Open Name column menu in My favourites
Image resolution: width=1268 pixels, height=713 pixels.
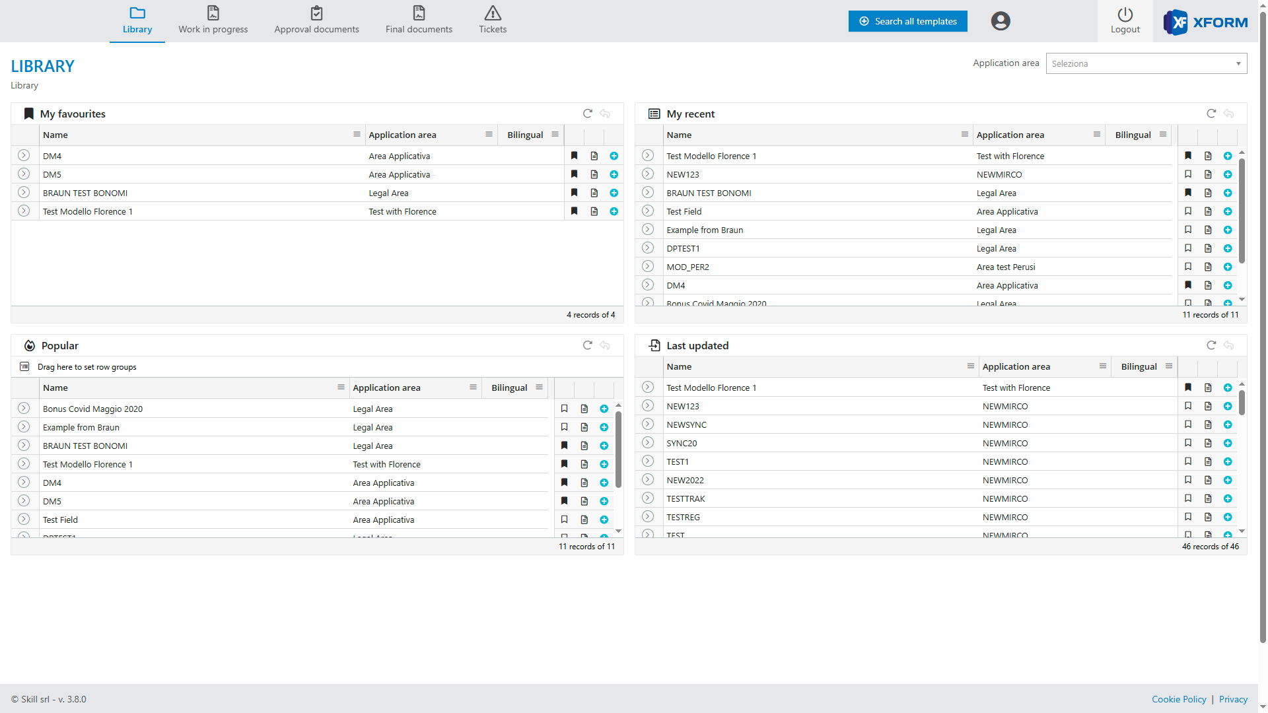click(x=357, y=134)
